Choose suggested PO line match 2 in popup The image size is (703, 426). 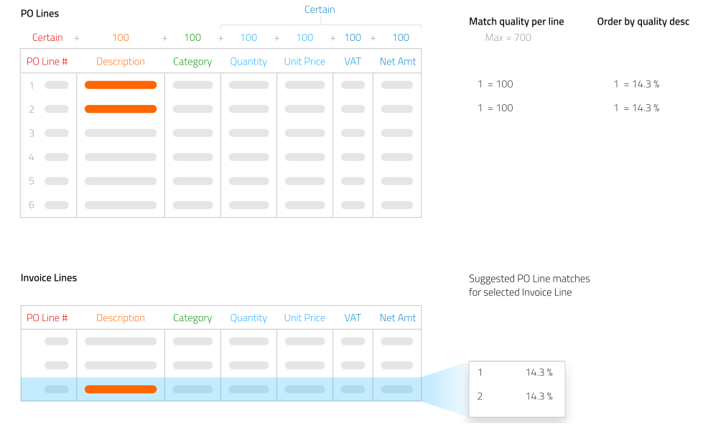point(516,396)
